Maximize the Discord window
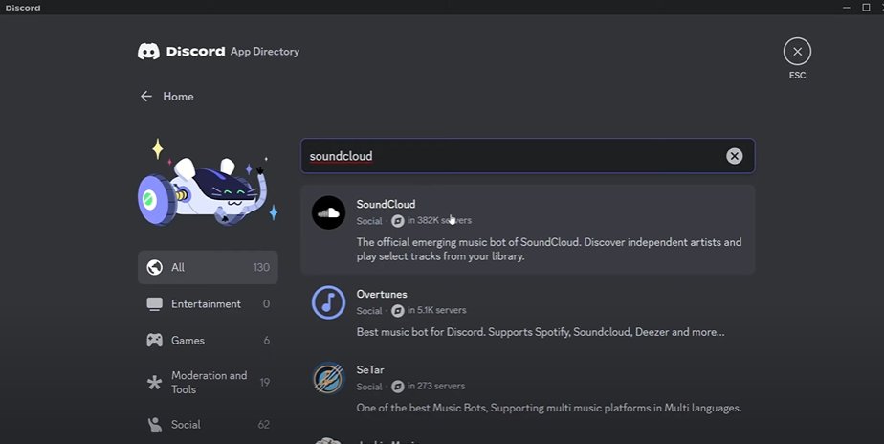This screenshot has height=444, width=884. pyautogui.click(x=866, y=8)
